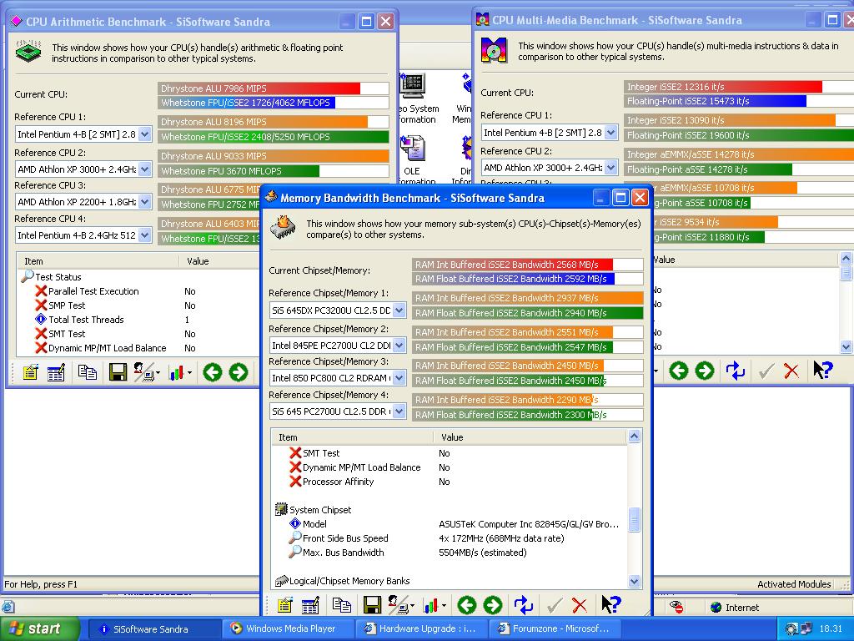This screenshot has width=854, height=641.
Task: Click the calculator table icon in Memory Bandwidth toolbar
Action: pyautogui.click(x=310, y=604)
